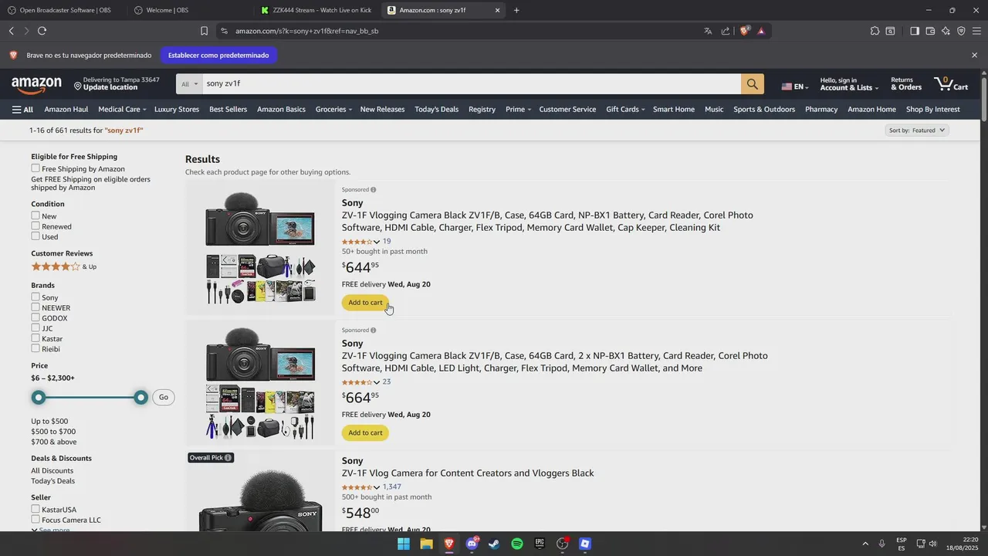The height and width of the screenshot is (556, 988).
Task: Expand rating breakdown for 1,347 reviews product
Action: pyautogui.click(x=377, y=487)
